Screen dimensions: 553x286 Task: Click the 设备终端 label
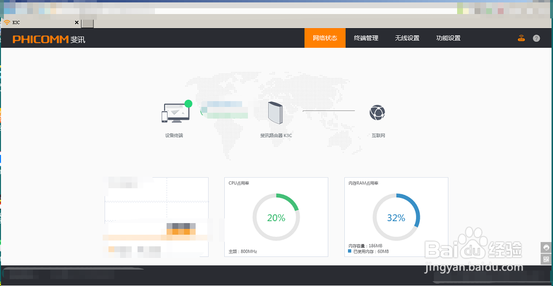point(174,135)
